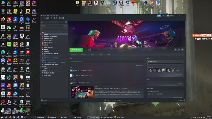Click the add game plus icon
This screenshot has height=119, width=212.
(x=42, y=100)
